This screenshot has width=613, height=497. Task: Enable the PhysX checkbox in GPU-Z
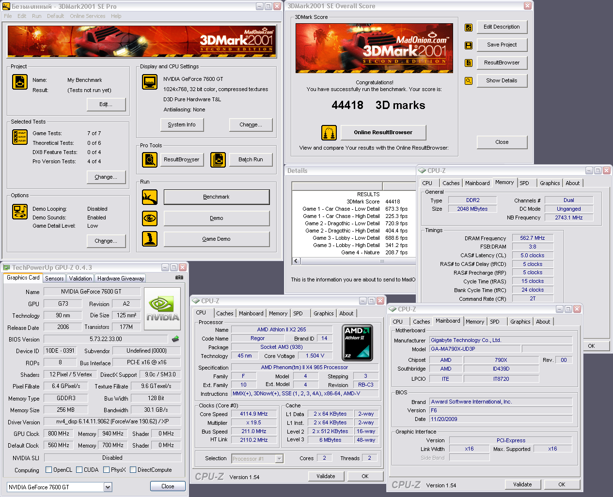[x=106, y=469]
